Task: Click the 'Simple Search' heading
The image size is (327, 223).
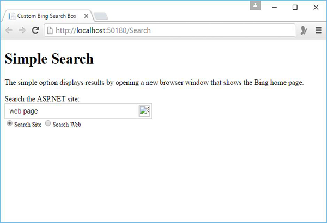Action: 49,59
